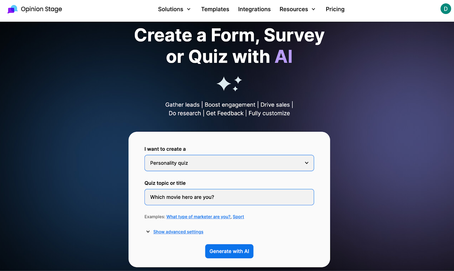Open the green "D" account avatar
This screenshot has height=271, width=454.
click(445, 9)
